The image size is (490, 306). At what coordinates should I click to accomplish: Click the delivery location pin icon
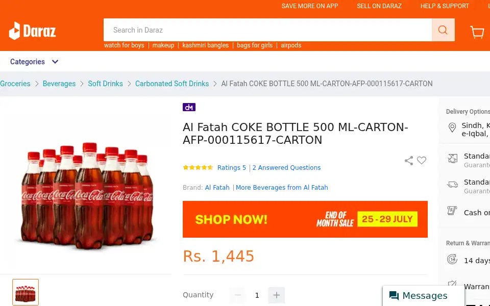pyautogui.click(x=452, y=127)
